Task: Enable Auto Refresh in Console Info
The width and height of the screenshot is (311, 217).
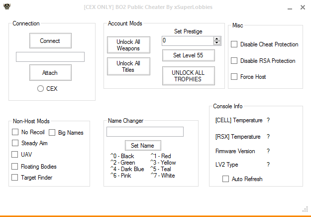Action: tap(225, 179)
